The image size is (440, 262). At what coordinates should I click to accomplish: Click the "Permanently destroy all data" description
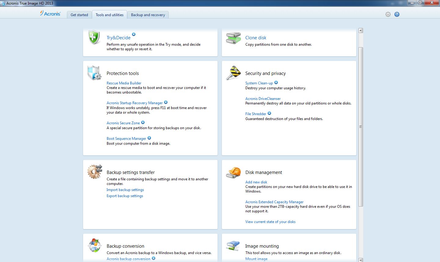[298, 103]
